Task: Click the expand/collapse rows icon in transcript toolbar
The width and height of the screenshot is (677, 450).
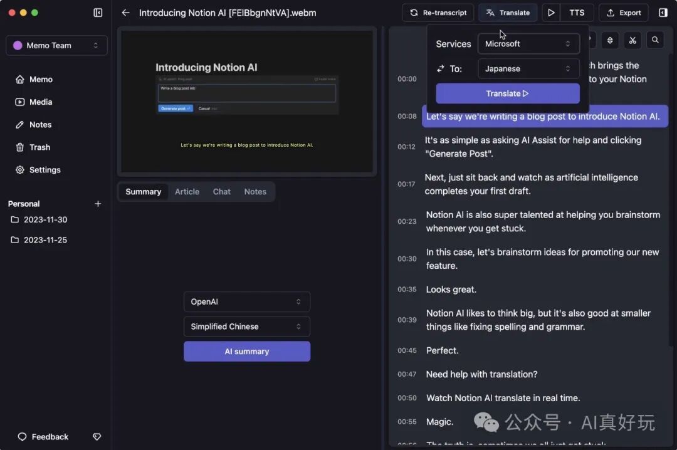Action: tap(610, 40)
